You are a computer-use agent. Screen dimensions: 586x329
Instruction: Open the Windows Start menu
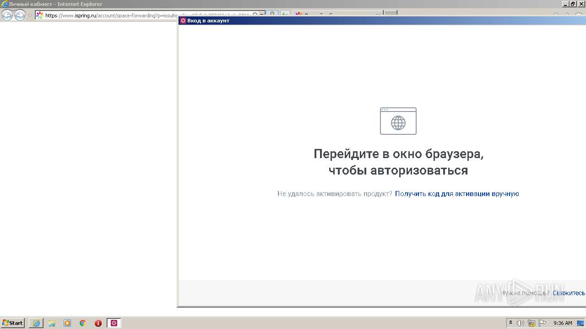point(13,323)
